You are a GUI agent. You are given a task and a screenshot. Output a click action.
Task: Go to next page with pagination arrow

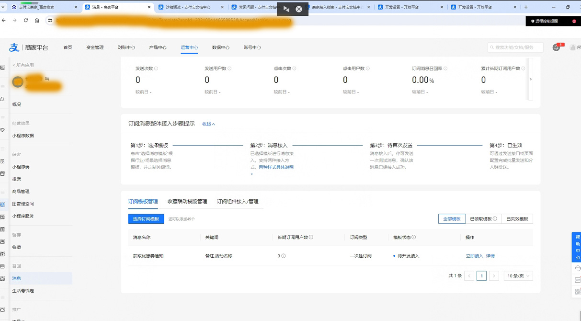pos(494,276)
